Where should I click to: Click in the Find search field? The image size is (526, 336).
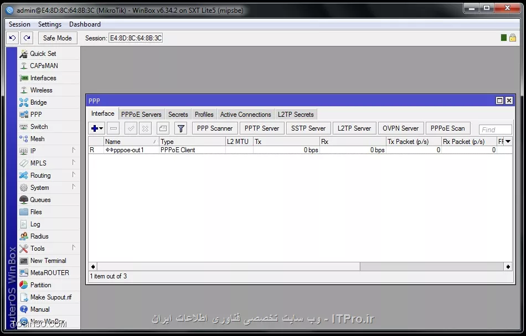[x=496, y=130]
